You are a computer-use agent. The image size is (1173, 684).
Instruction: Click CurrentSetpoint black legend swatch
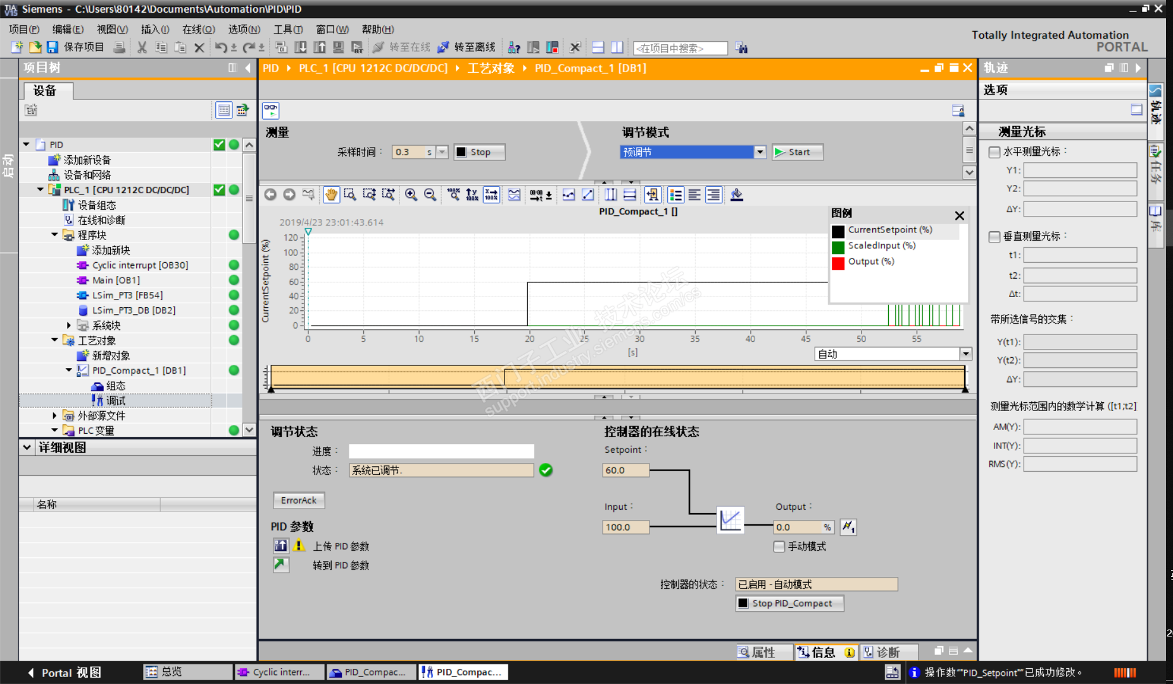[838, 231]
